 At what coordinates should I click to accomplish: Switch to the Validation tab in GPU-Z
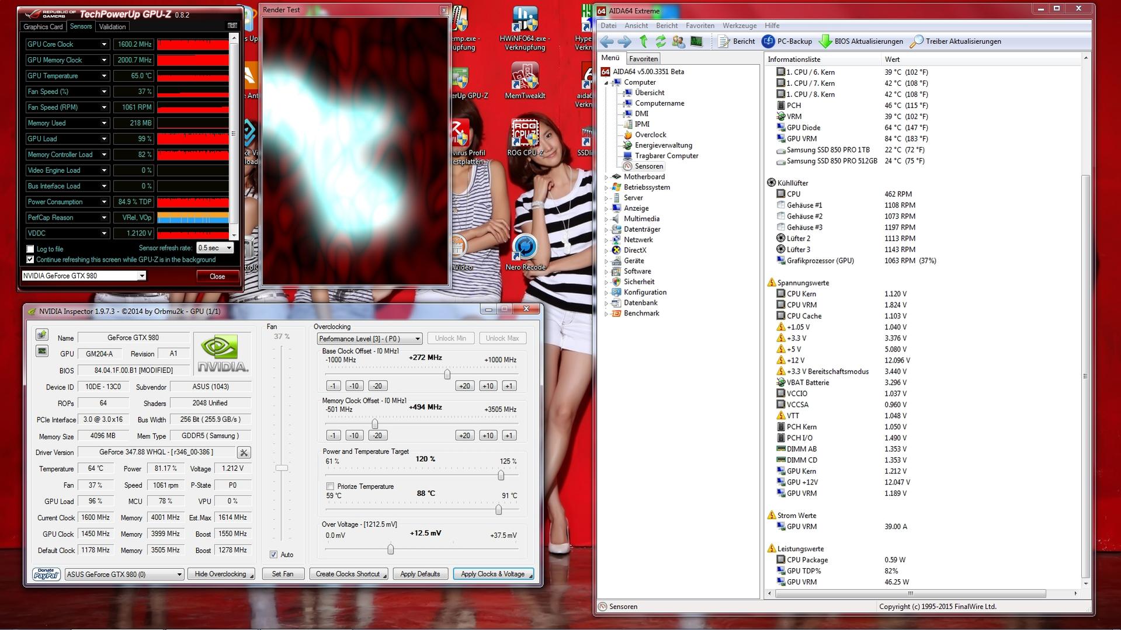(112, 27)
